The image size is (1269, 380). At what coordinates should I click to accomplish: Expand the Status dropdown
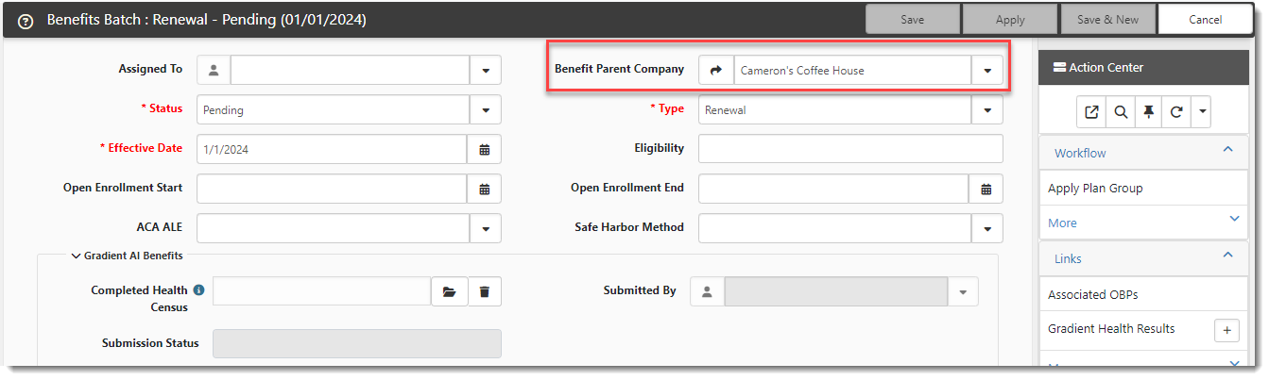pos(486,110)
